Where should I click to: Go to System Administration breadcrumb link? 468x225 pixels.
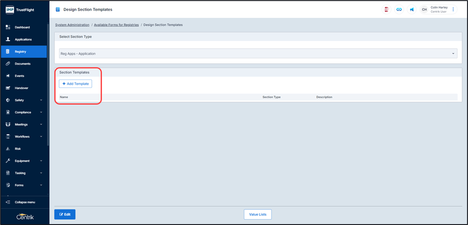tap(72, 25)
